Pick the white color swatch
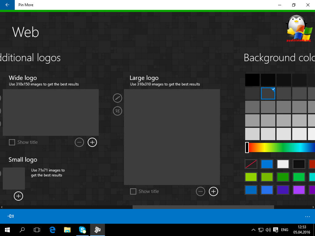This screenshot has width=315, height=236. point(283,164)
